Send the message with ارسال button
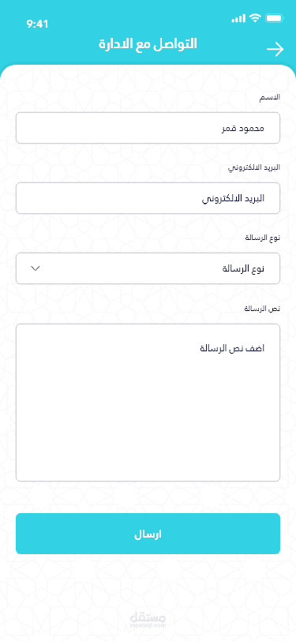296x641 pixels. [148, 534]
